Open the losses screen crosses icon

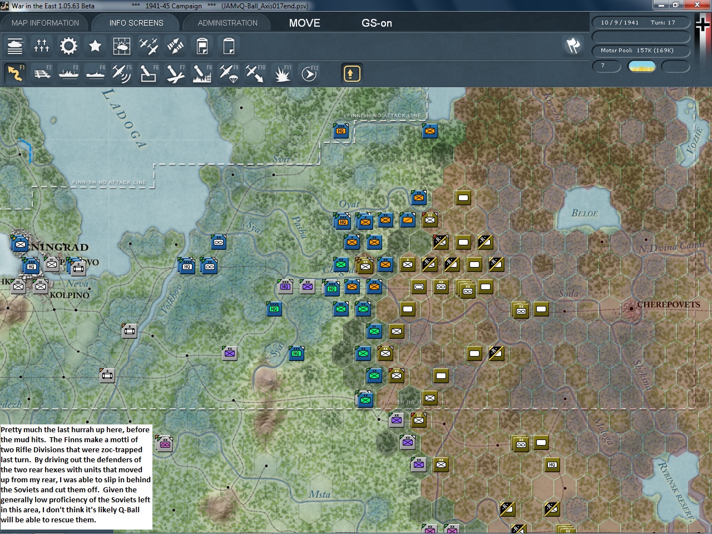click(x=42, y=46)
